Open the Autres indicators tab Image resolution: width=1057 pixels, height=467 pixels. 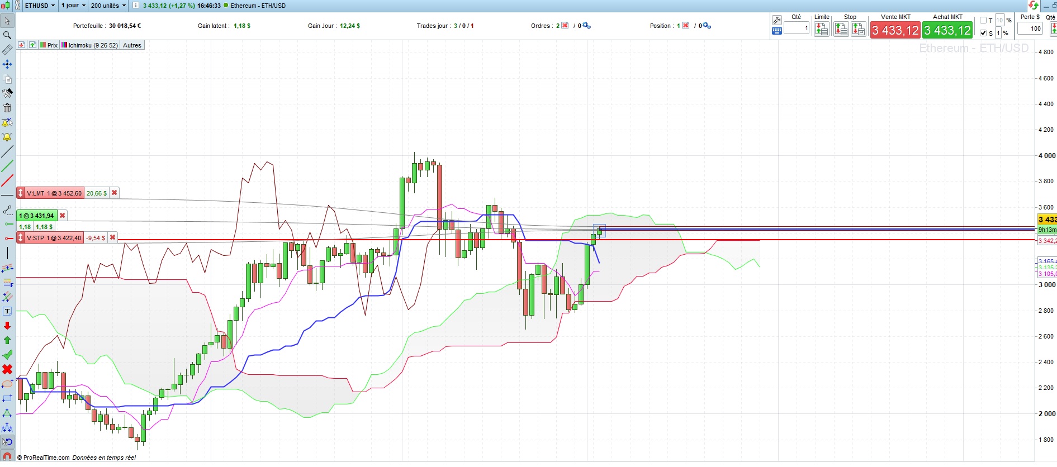pos(132,45)
